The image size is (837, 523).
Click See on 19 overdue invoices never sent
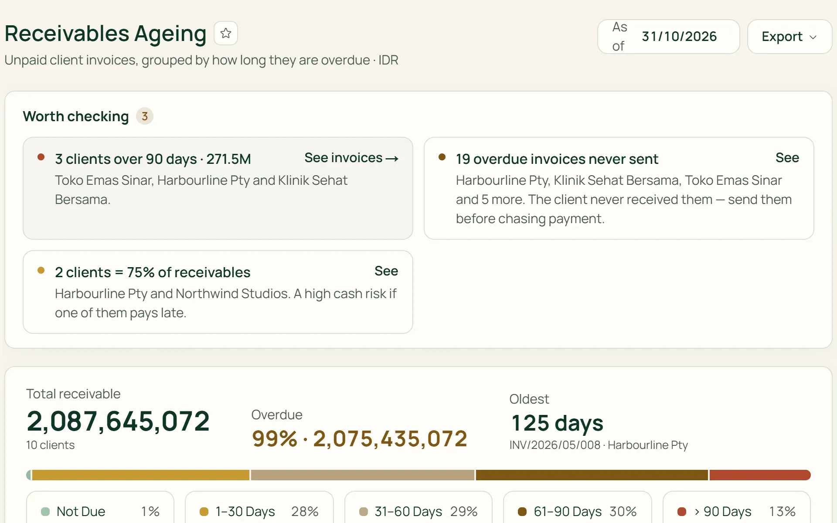tap(787, 158)
